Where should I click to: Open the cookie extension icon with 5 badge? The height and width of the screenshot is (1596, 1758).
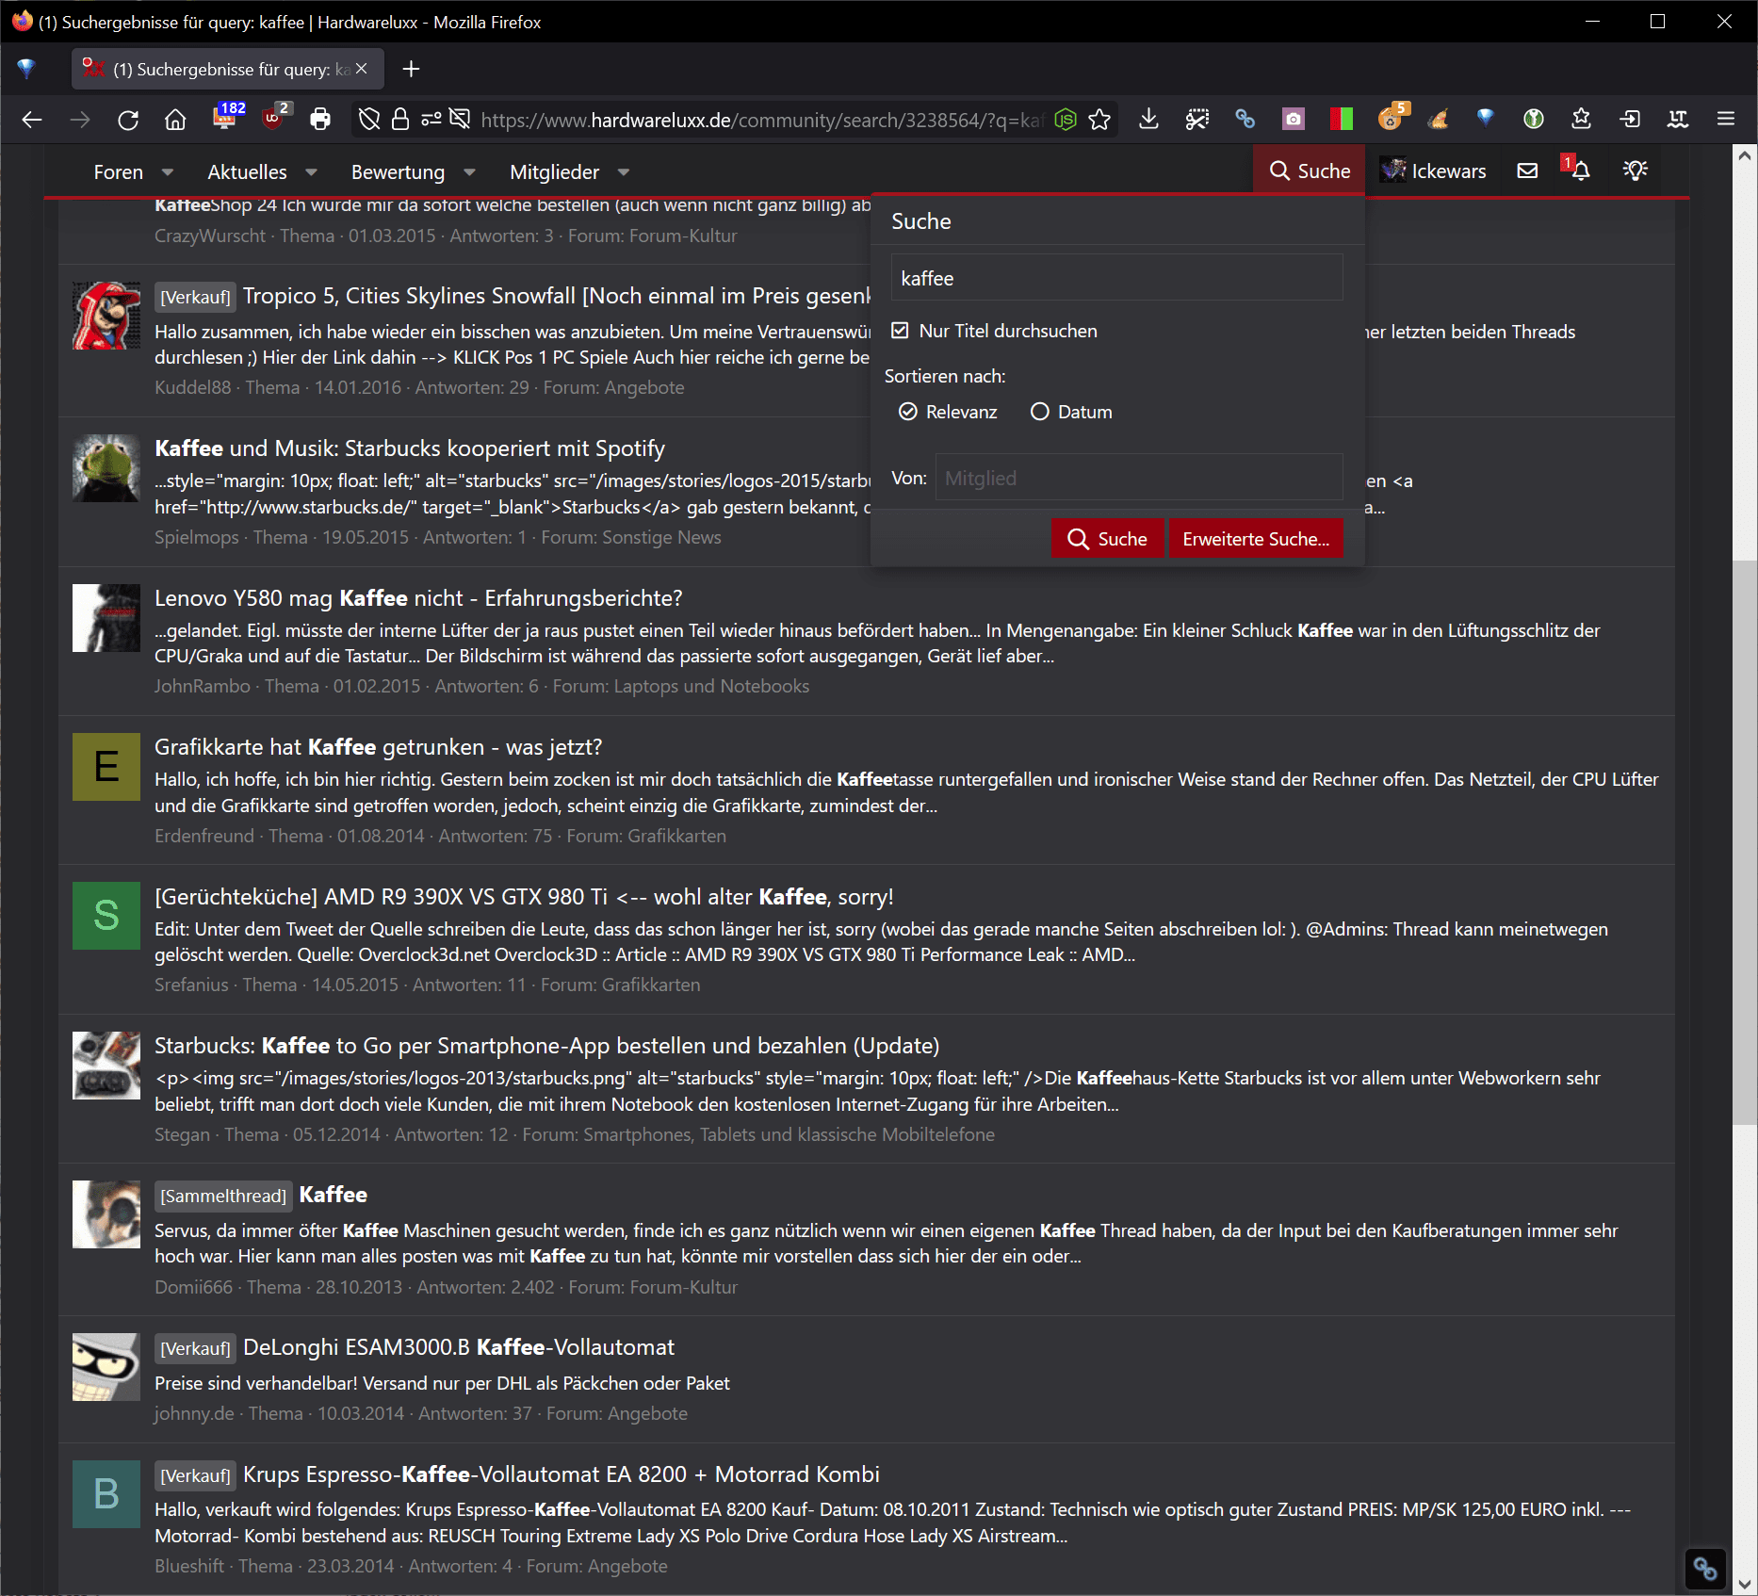(x=1392, y=118)
